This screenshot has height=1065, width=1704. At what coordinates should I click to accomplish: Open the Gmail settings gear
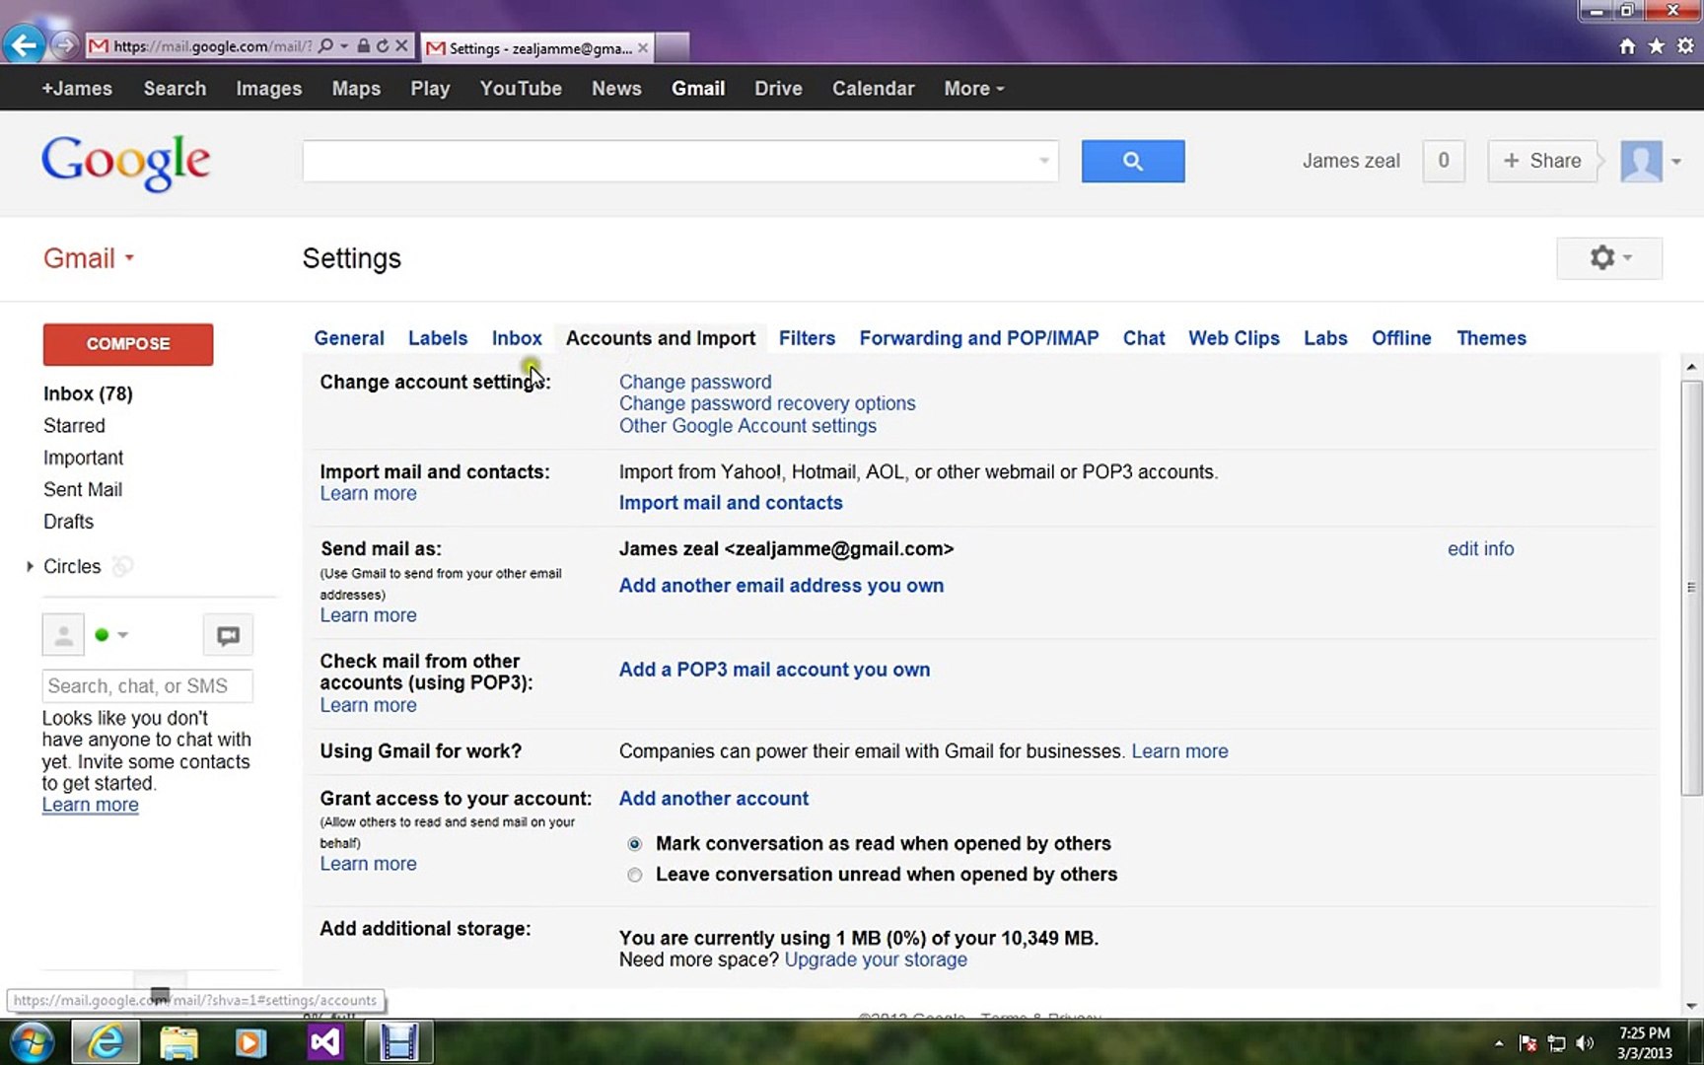click(1603, 257)
